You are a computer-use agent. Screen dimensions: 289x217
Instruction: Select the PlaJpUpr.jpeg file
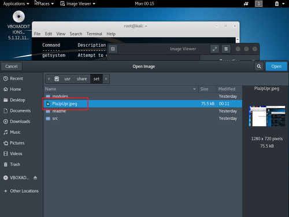(x=143, y=104)
